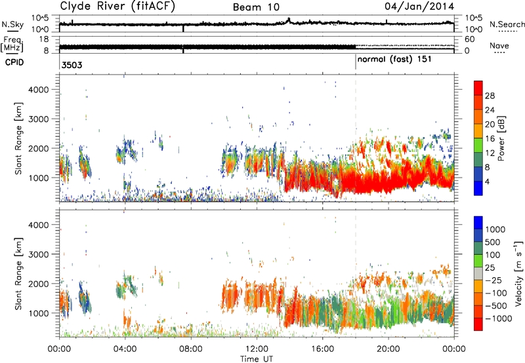The height and width of the screenshot is (363, 525).
Task: Click the '1000' tick on the velocity colorbar
Action: 495,229
